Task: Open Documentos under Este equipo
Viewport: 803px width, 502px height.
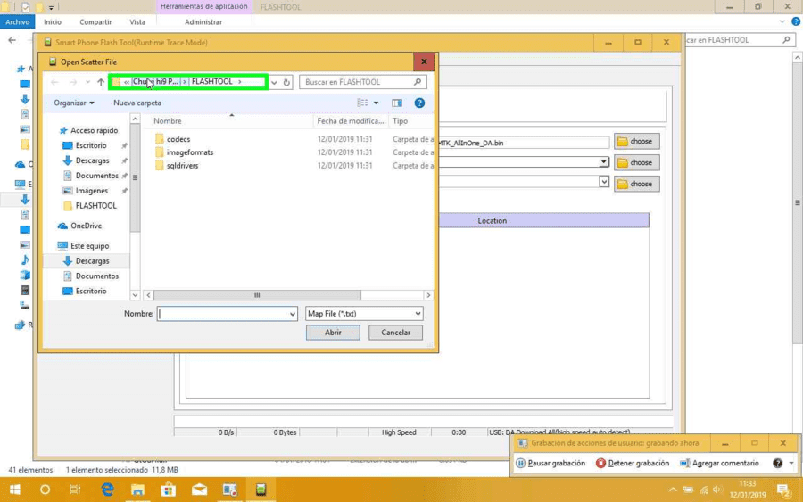Action: [96, 276]
